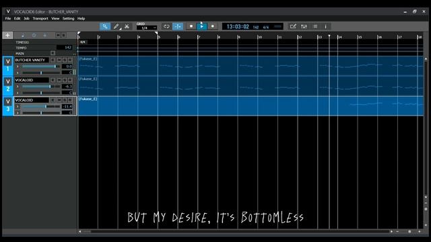Expand pan chevron on track 1
The height and width of the screenshot is (242, 431).
[18, 73]
